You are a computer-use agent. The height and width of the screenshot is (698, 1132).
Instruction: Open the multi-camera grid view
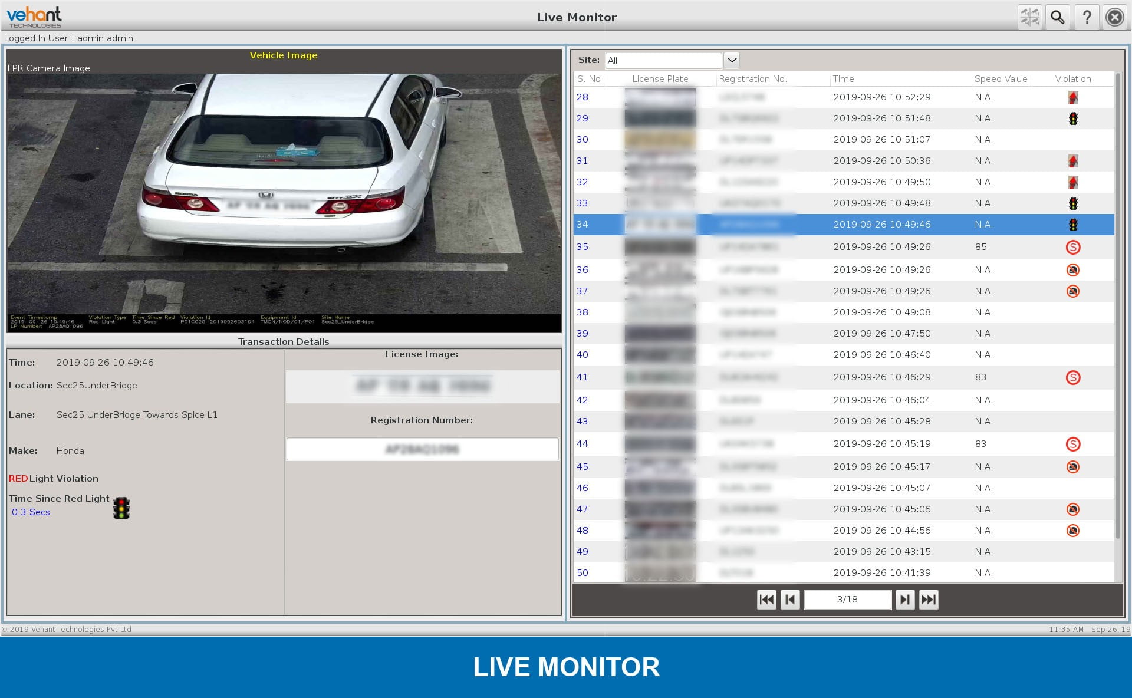[x=1030, y=17]
